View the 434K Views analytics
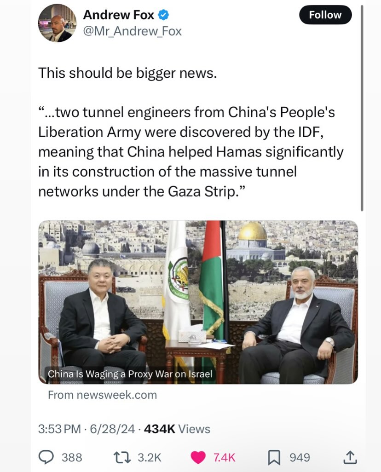Screen dimensions: 381x472 coord(177,429)
